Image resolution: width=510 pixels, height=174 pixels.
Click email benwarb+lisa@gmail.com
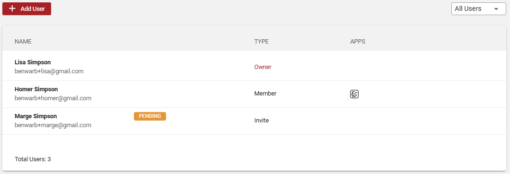click(x=49, y=71)
